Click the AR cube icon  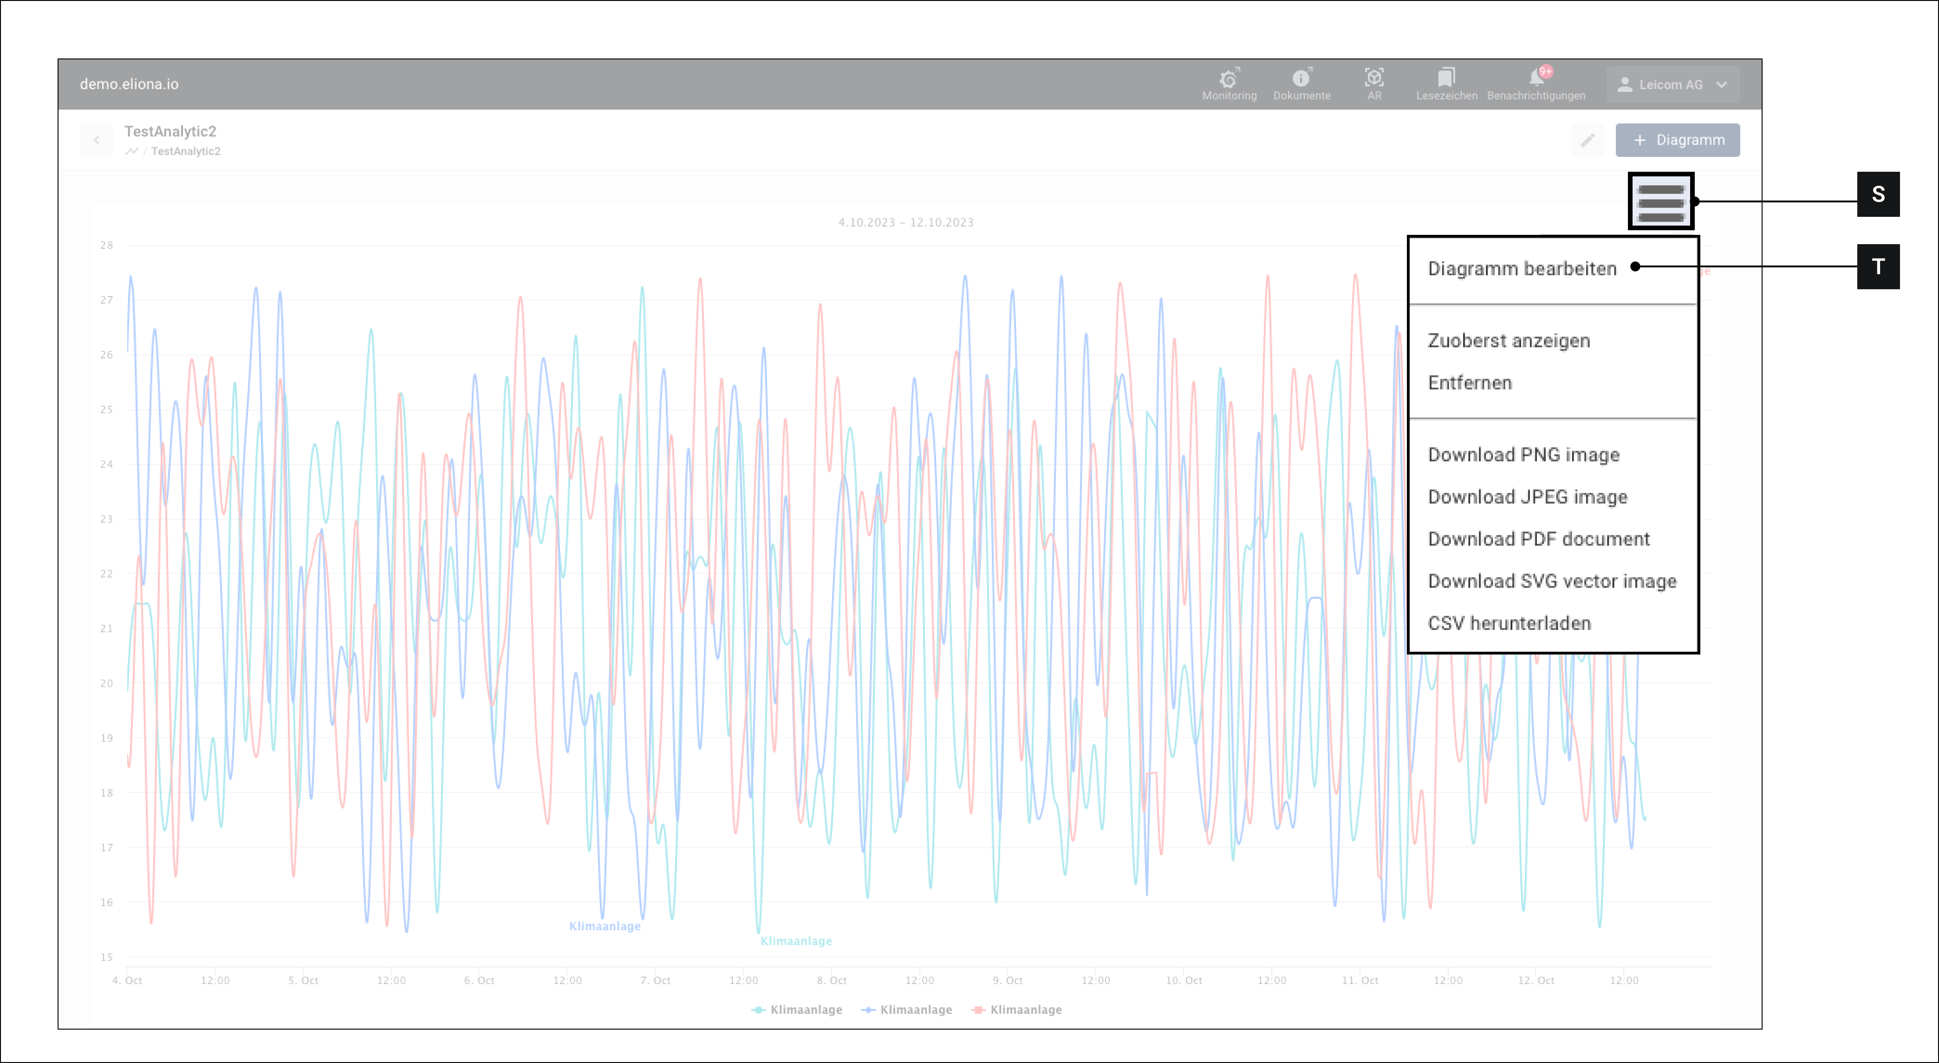click(1374, 78)
